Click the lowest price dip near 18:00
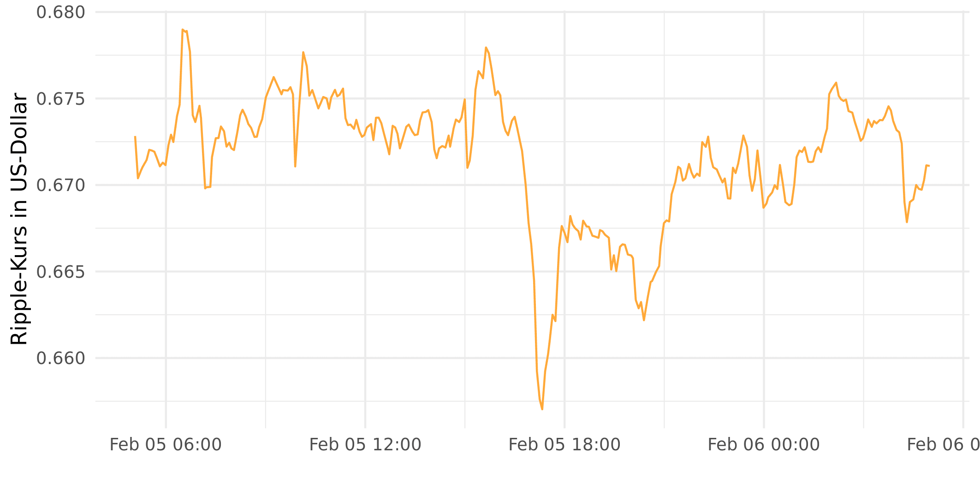The width and height of the screenshot is (980, 490). point(542,409)
